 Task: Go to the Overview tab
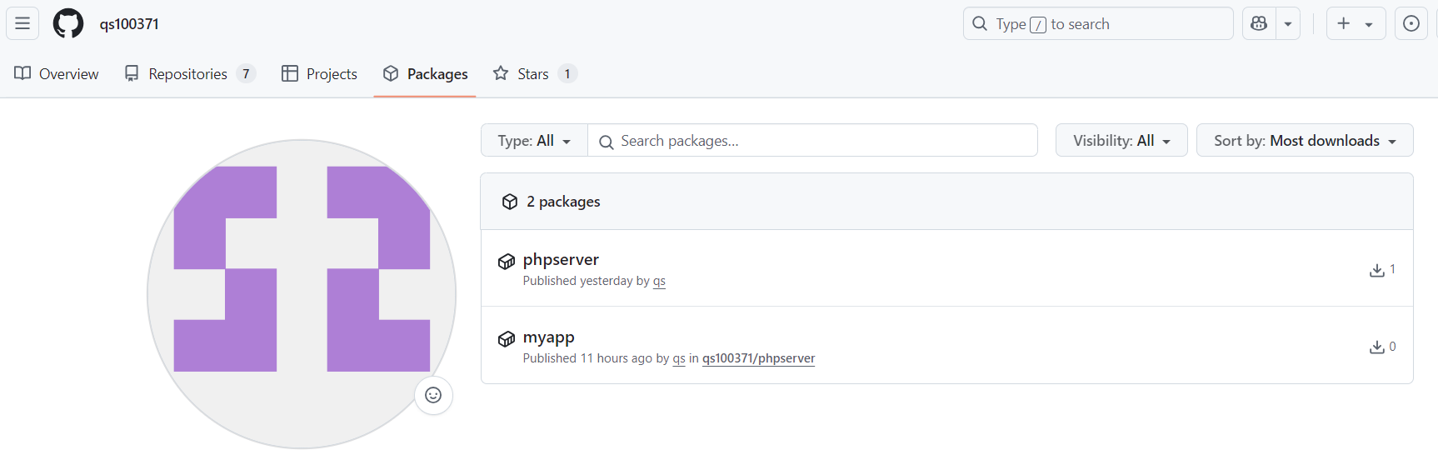pos(57,73)
